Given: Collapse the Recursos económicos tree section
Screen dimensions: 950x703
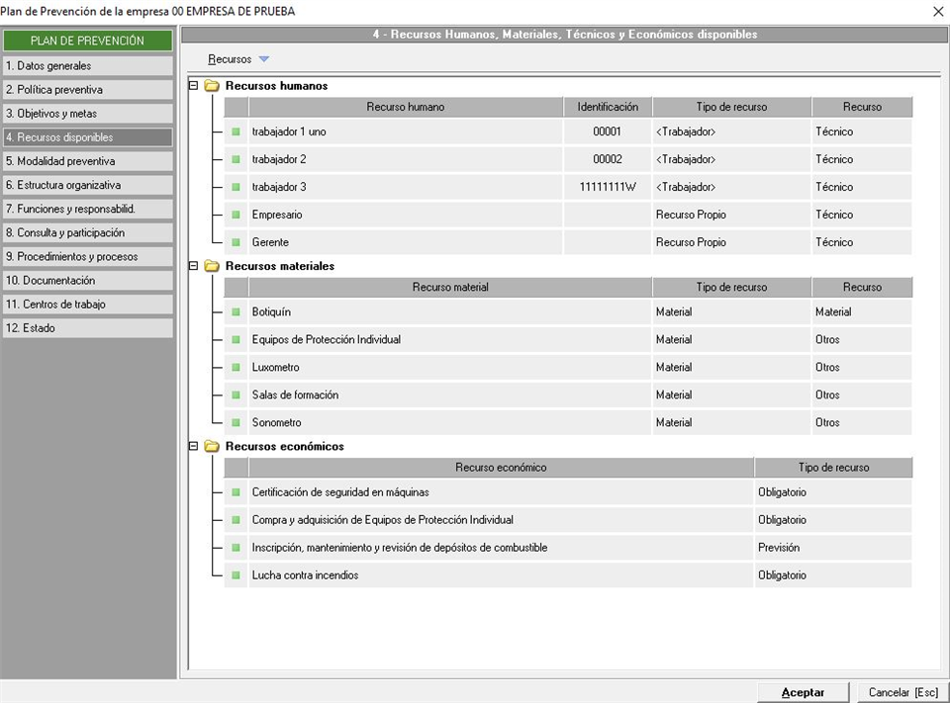Looking at the screenshot, I should coord(194,446).
